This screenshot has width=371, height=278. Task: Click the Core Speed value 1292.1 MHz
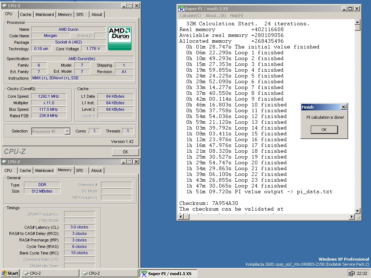click(x=49, y=96)
